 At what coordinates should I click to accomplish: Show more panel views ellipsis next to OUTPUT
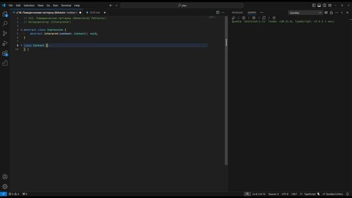pyautogui.click(x=262, y=13)
